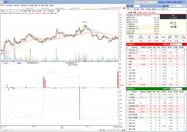Image resolution: width=187 pixels, height=132 pixels.
Task: Click the 6月 range button
Action: click(x=111, y=130)
